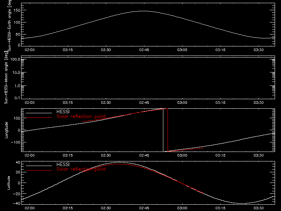Screen dimensions: 281x211
Task: Click 02:30 time label under Latitude plot
Action: [x=106, y=208]
